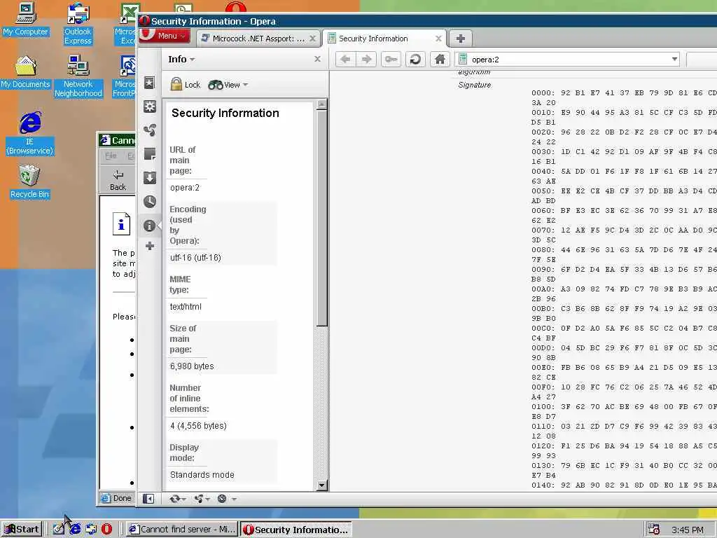The height and width of the screenshot is (538, 717).
Task: Click the utf-16 (utf-16) encoding value
Action: tap(195, 258)
